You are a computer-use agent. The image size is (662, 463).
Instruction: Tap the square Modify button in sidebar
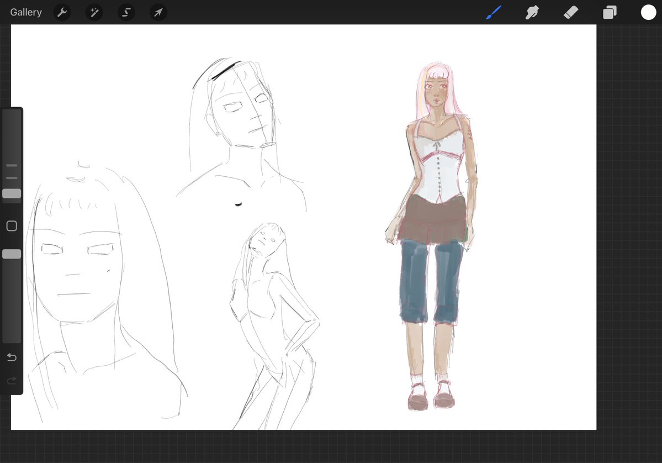(x=12, y=226)
